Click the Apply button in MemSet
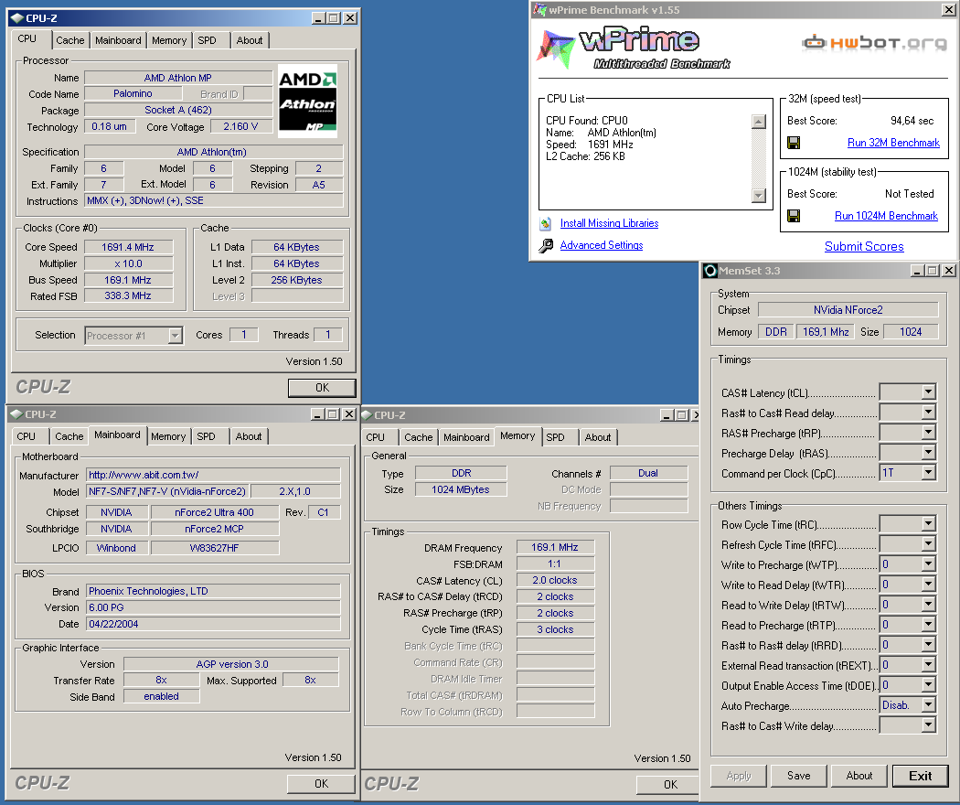Screen dimensions: 960x805 click(x=739, y=776)
